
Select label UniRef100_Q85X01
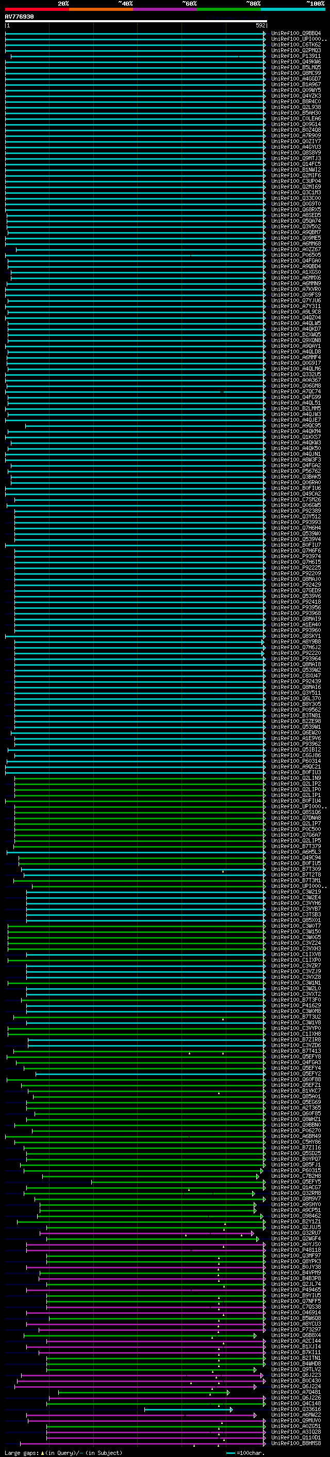tap(295, 920)
